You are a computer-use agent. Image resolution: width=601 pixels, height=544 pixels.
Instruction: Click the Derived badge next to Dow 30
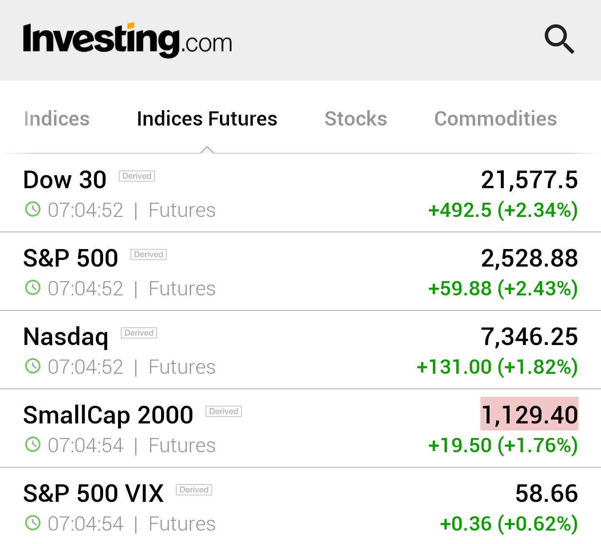(x=137, y=176)
